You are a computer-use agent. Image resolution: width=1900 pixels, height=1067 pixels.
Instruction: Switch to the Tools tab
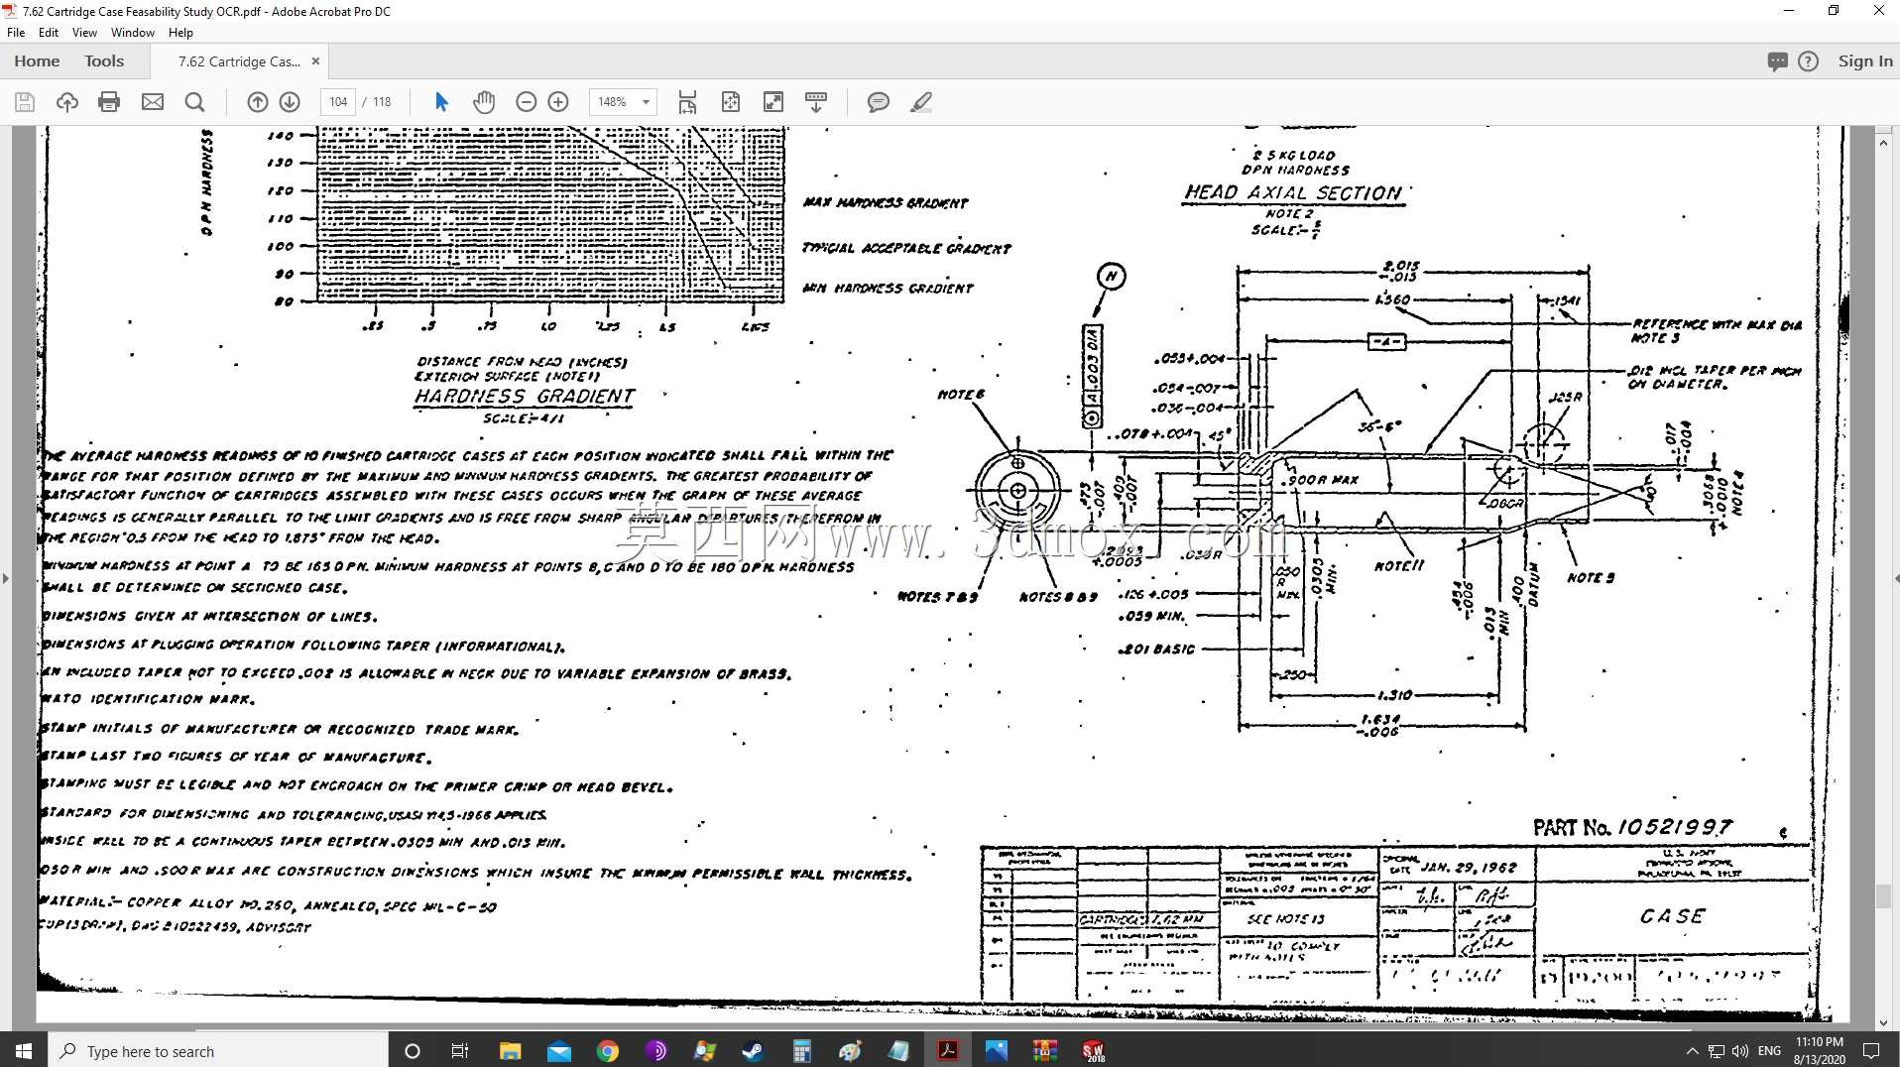(104, 60)
